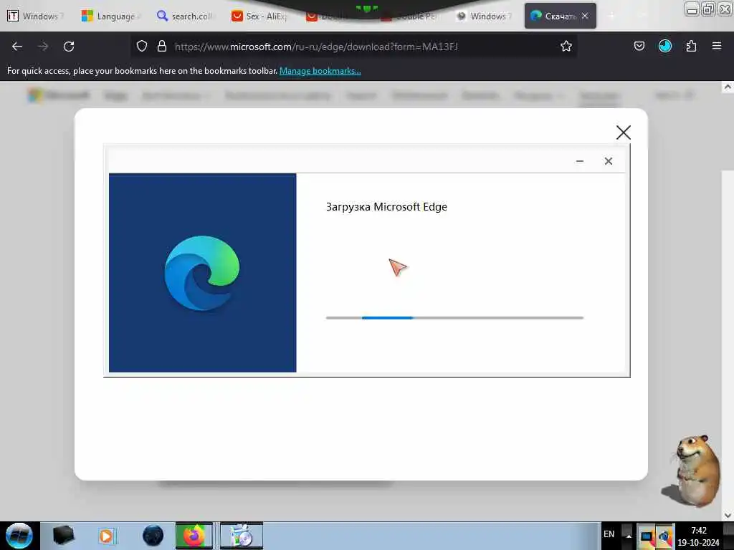This screenshot has width=734, height=550.
Task: Click the forward navigation arrow
Action: [43, 47]
